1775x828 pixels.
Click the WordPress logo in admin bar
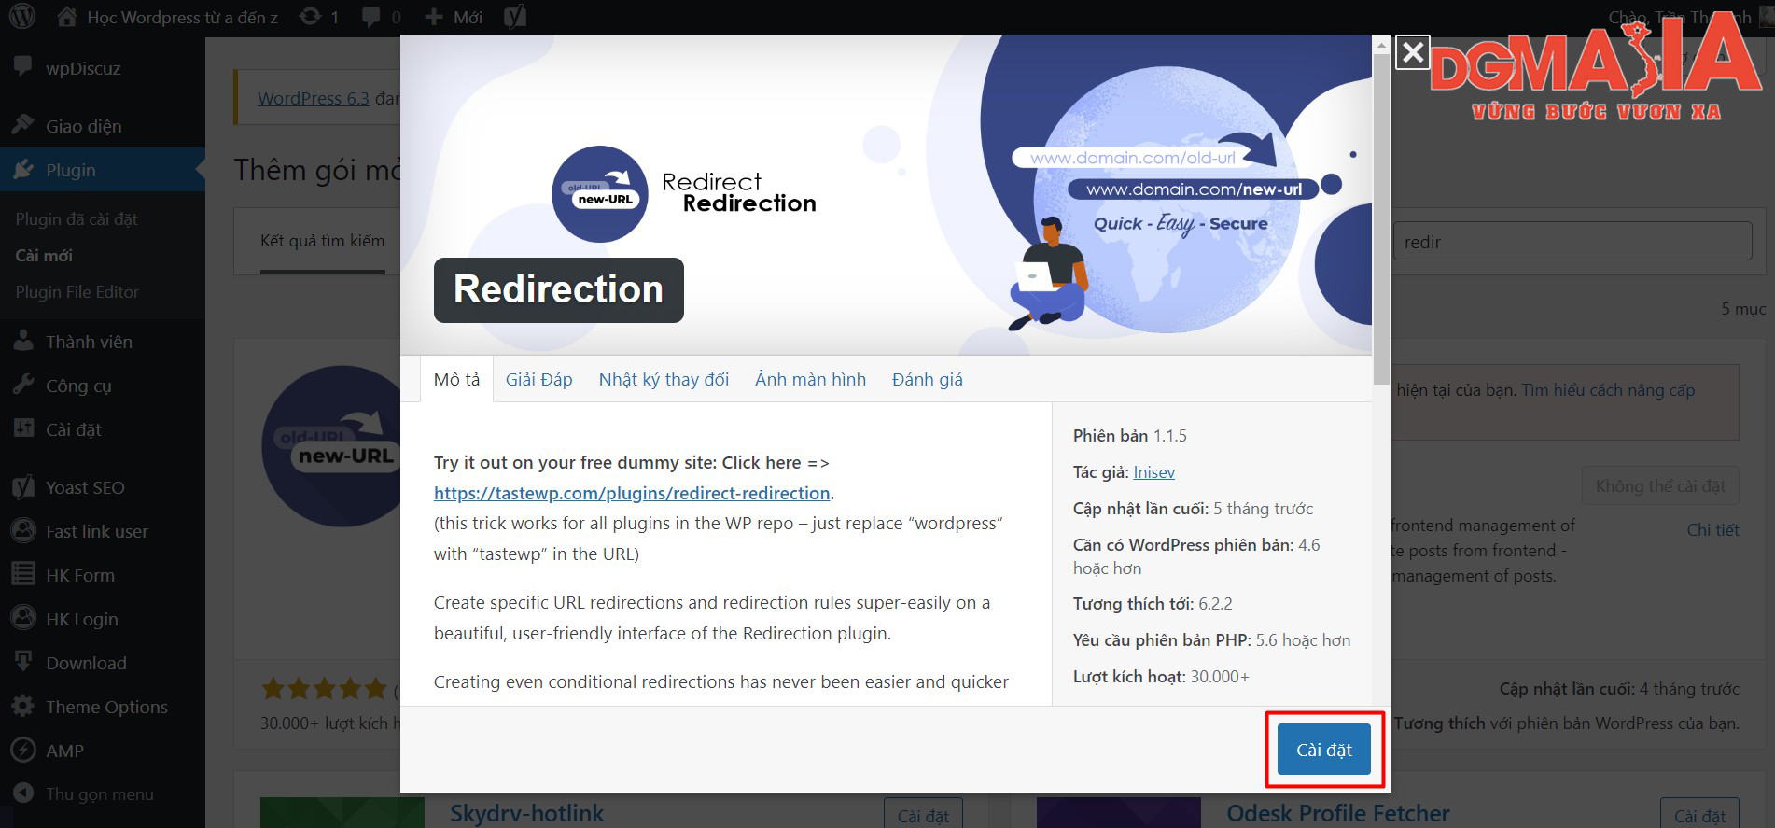click(x=22, y=16)
